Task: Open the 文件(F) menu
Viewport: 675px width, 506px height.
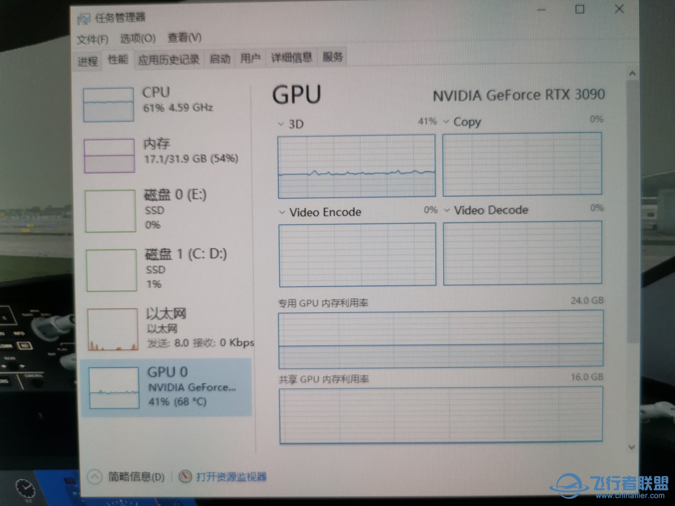Action: pyautogui.click(x=92, y=40)
